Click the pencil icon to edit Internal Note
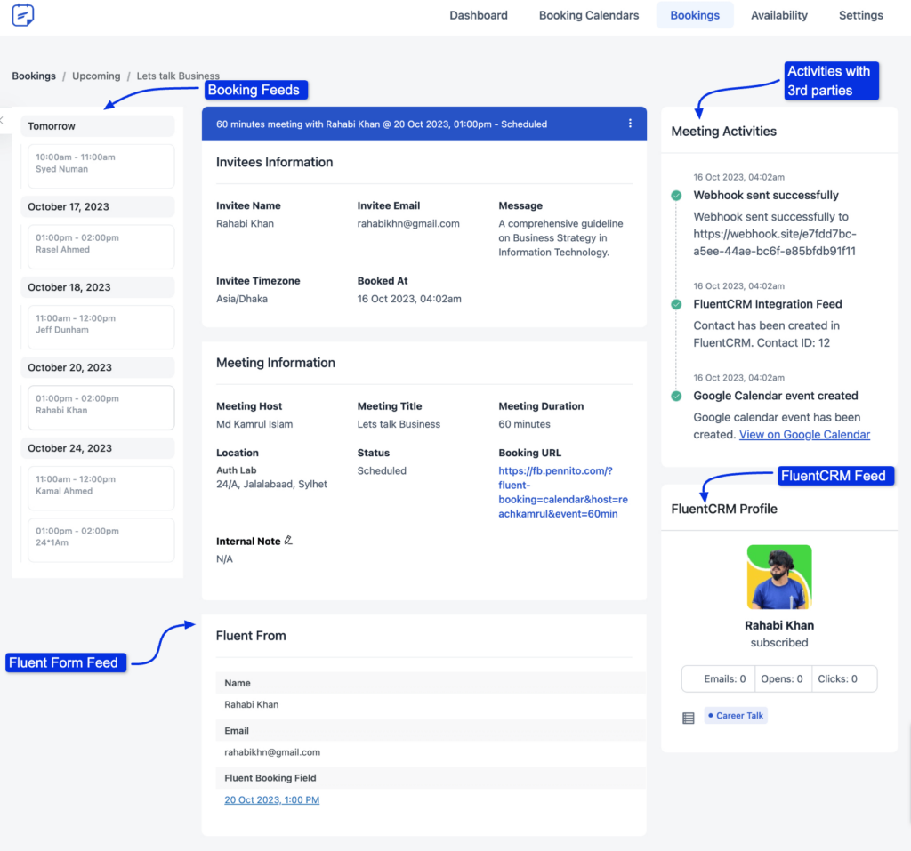Screen dimensions: 911x851 (288, 540)
